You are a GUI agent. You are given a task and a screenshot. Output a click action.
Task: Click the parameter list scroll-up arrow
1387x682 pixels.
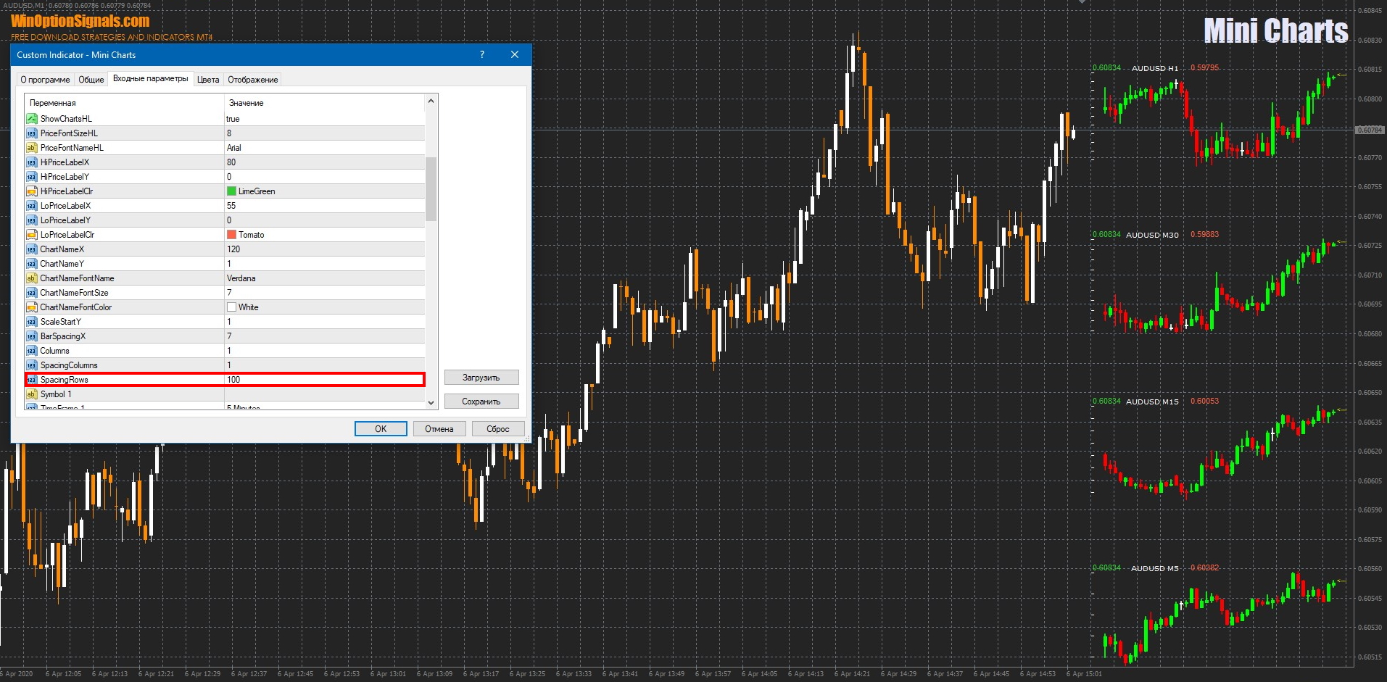[431, 101]
